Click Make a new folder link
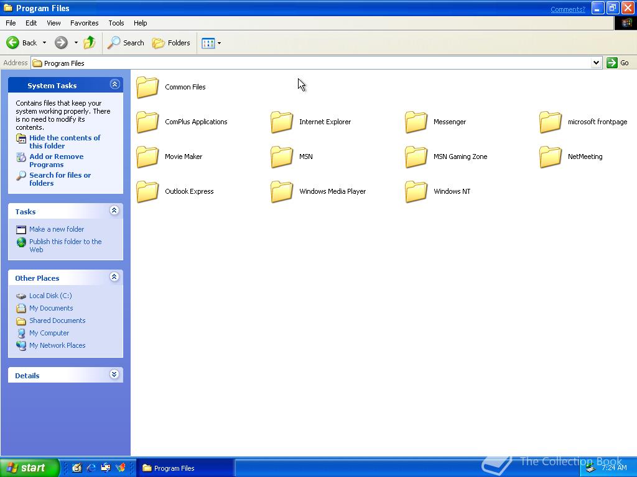 (x=57, y=229)
